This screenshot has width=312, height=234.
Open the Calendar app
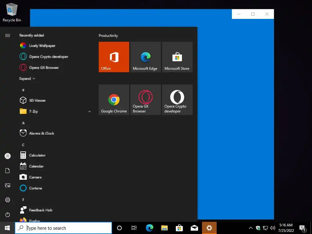click(56, 166)
